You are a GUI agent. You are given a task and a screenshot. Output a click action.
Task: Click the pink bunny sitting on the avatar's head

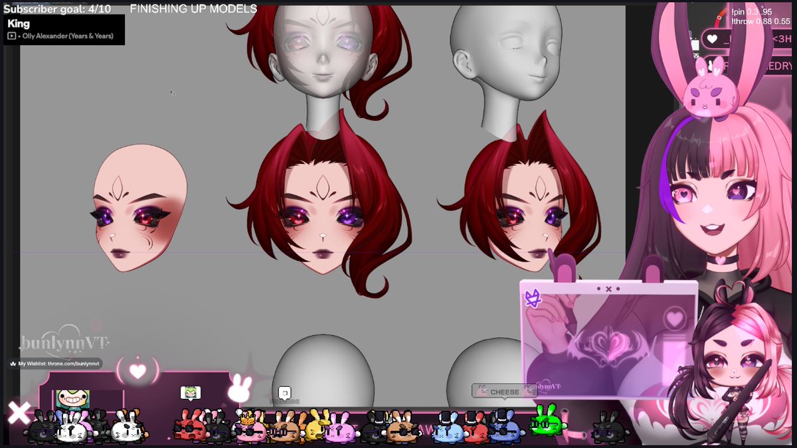(711, 90)
